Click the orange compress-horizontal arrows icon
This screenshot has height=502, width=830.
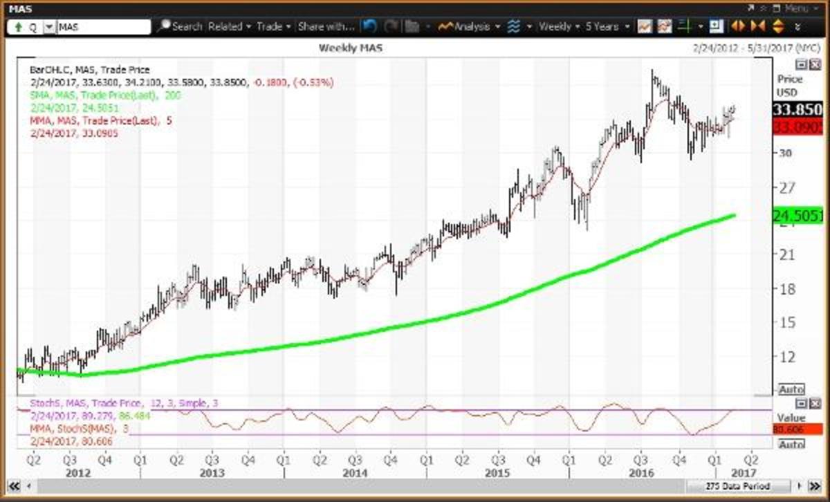757,27
